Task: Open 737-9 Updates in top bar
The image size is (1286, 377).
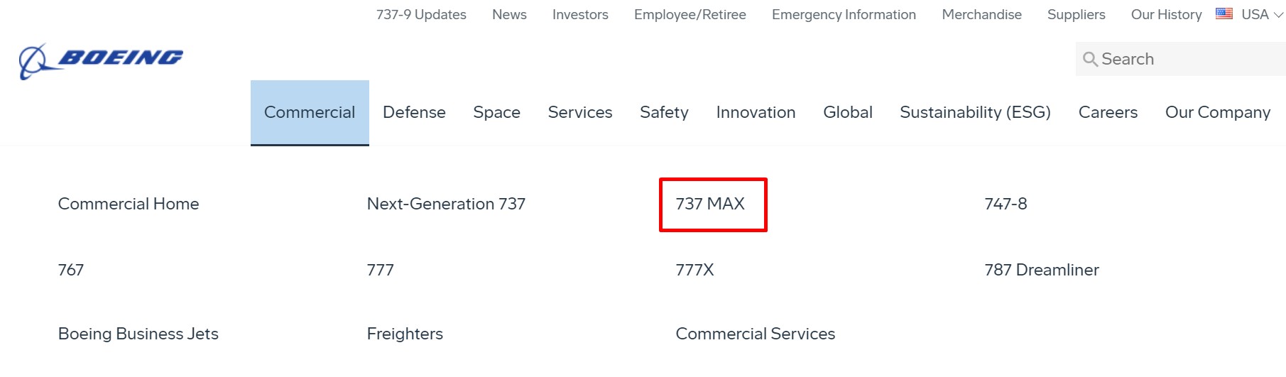Action: (x=421, y=14)
